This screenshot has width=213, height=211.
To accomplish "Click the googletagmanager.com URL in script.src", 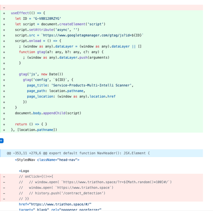I will (93, 35).
